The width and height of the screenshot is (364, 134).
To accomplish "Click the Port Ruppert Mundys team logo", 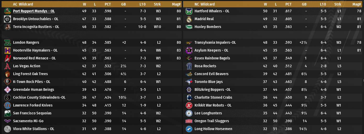I will point(7,11).
